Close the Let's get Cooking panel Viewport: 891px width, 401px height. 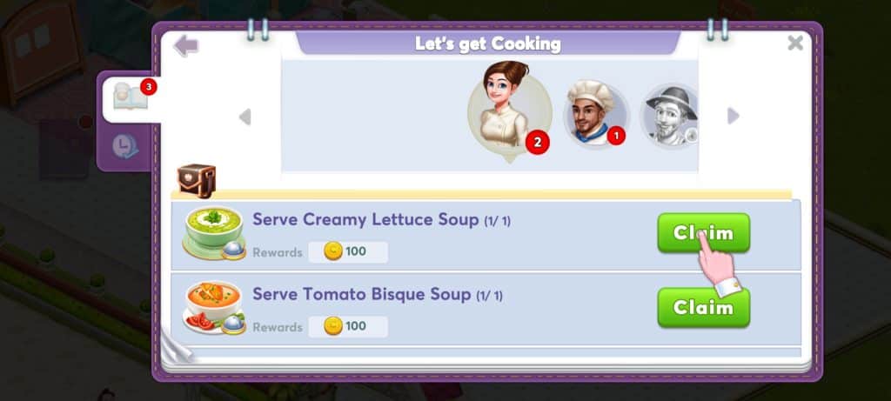pyautogui.click(x=795, y=43)
